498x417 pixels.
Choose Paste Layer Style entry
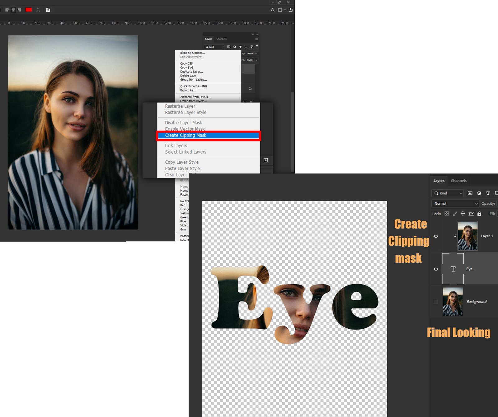coord(182,169)
